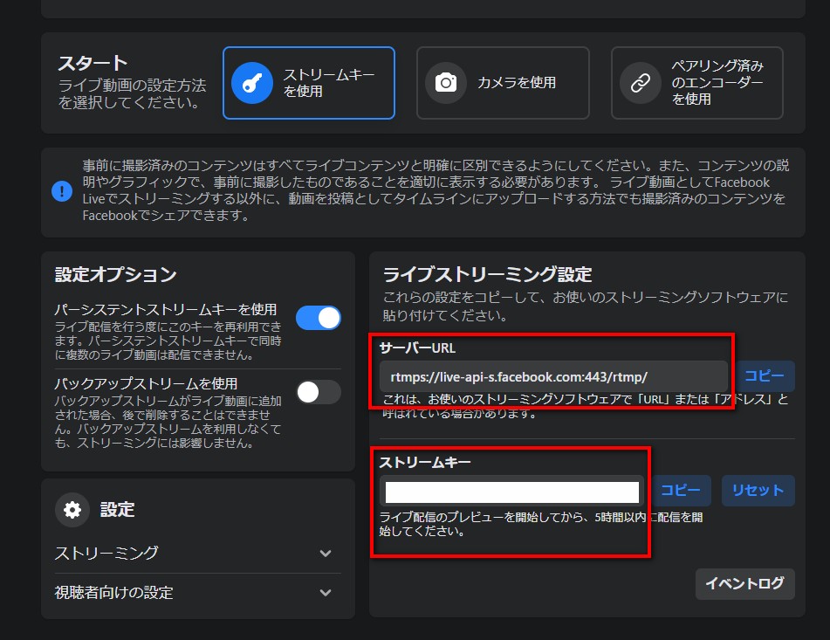This screenshot has height=640, width=830.
Task: Open the イベントログ
Action: [x=744, y=584]
